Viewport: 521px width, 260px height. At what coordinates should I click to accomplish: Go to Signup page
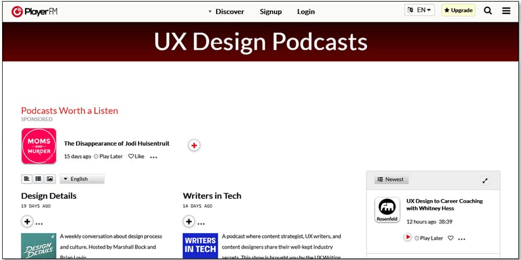[270, 11]
